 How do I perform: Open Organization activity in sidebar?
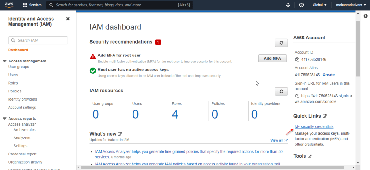pyautogui.click(x=25, y=162)
